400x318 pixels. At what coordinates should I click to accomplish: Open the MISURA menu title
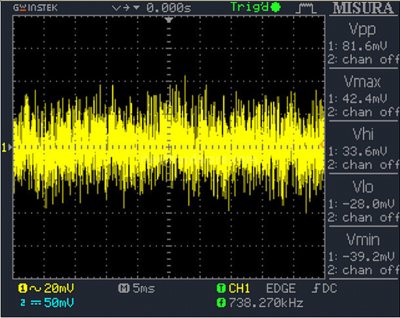coord(363,8)
